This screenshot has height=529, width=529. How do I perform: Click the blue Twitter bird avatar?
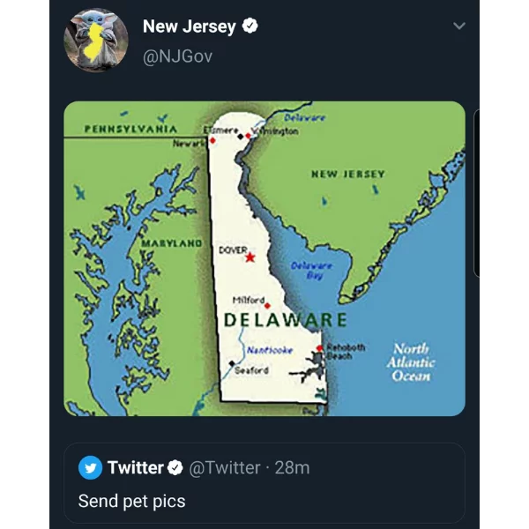[x=91, y=467]
